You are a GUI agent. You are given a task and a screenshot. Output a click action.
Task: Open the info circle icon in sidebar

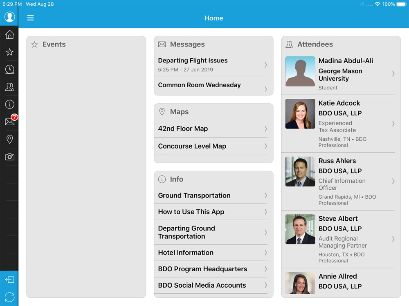(10, 104)
